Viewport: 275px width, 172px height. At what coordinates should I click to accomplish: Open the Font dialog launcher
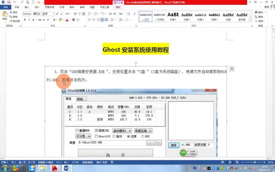(85, 26)
